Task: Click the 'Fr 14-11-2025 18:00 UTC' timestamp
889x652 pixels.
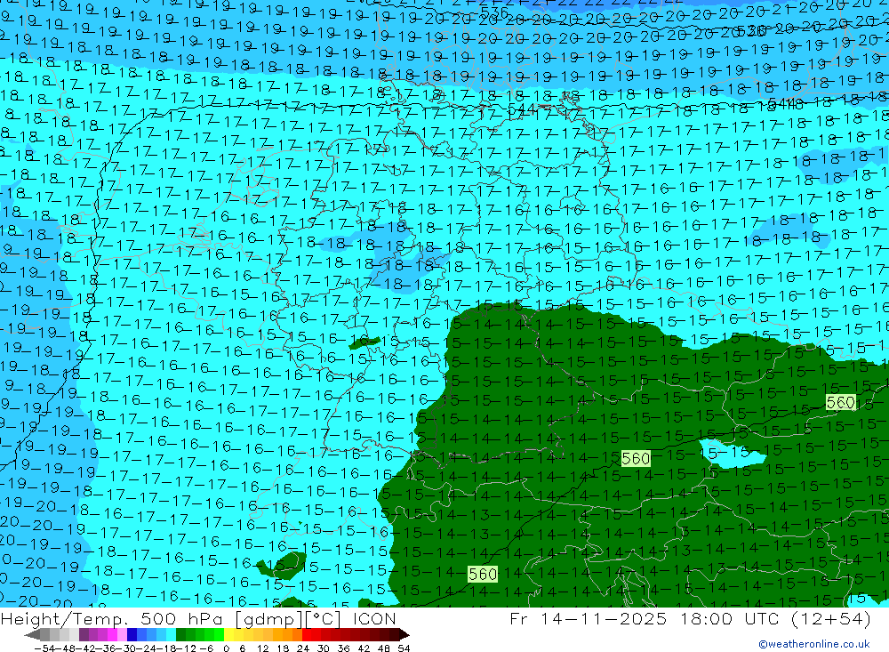Action: click(646, 618)
